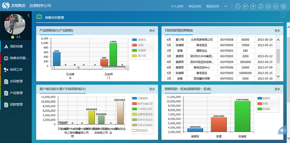The height and width of the screenshot is (143, 290).
Task: Click the 1000 green bar for 五金阀门
Action: coord(113,54)
